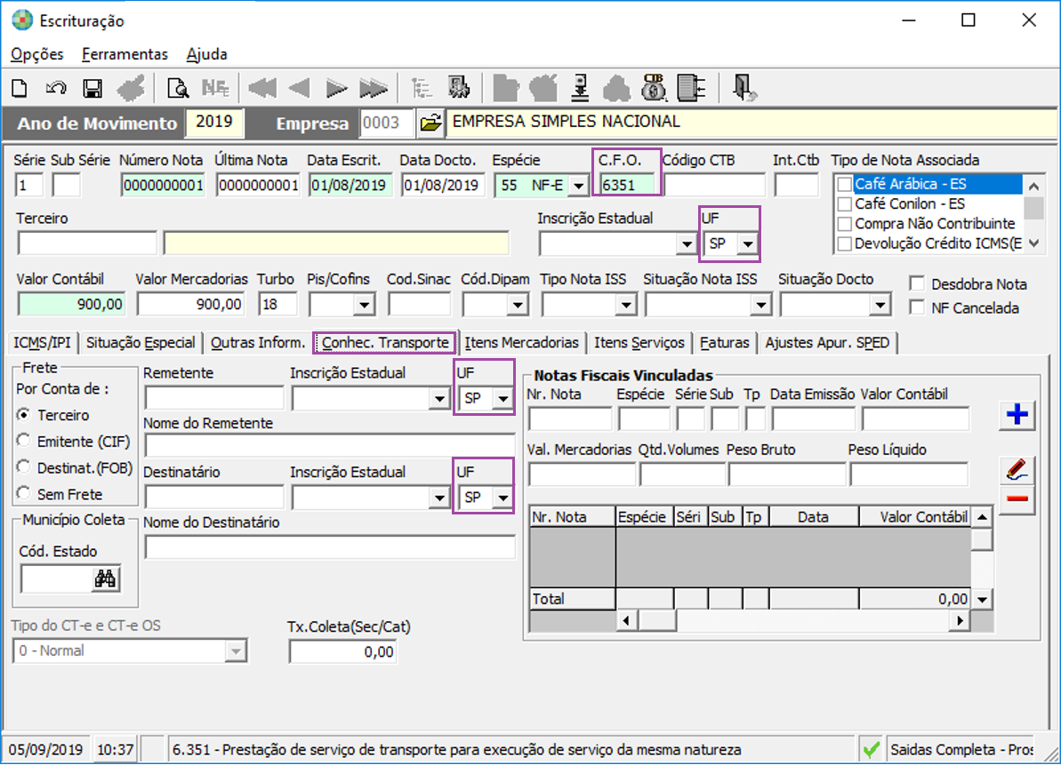Open the Conhec. Transporte tab
Viewport: 1061px width, 765px height.
pos(385,343)
